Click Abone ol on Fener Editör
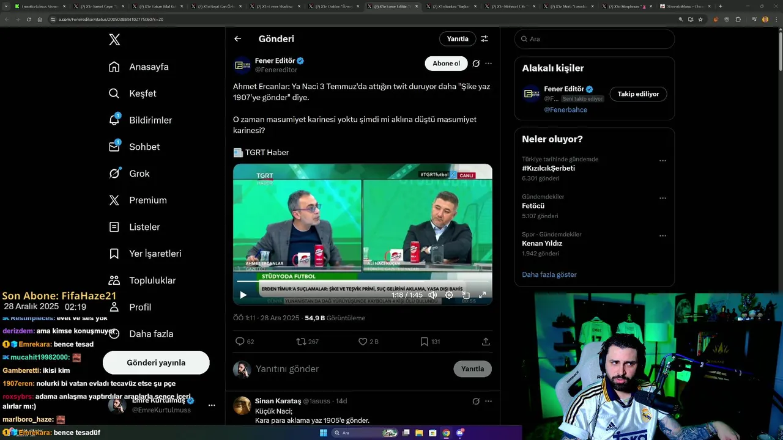 click(446, 64)
